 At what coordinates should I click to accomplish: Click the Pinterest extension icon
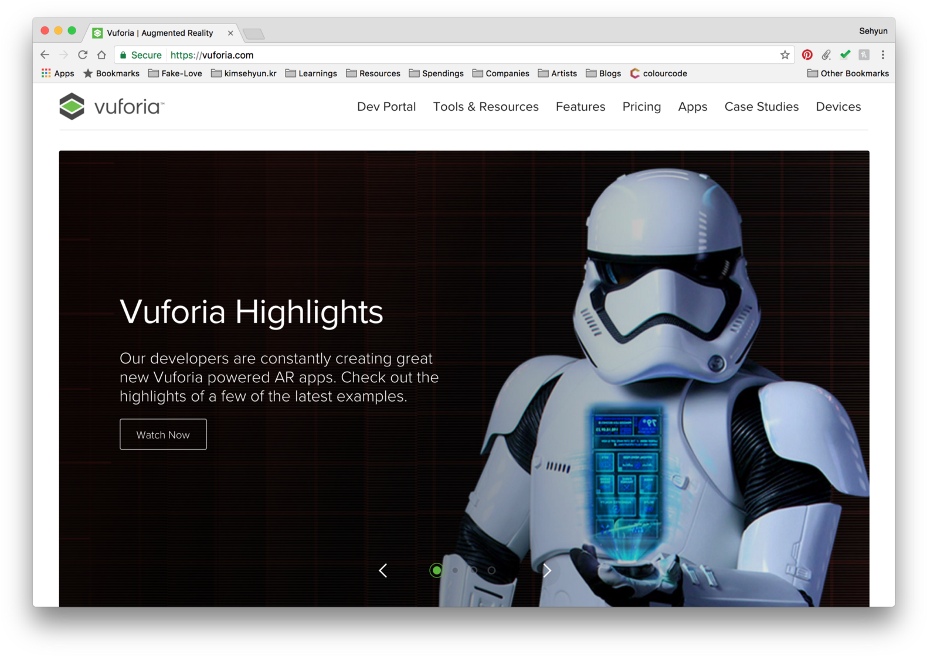[x=807, y=55]
